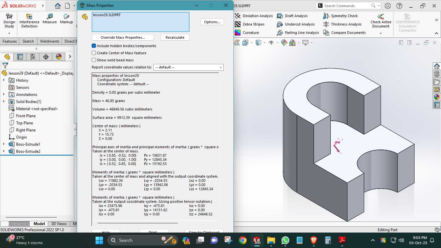Image resolution: width=441 pixels, height=248 pixels.
Task: Open the Design Study tool
Action: [9, 21]
